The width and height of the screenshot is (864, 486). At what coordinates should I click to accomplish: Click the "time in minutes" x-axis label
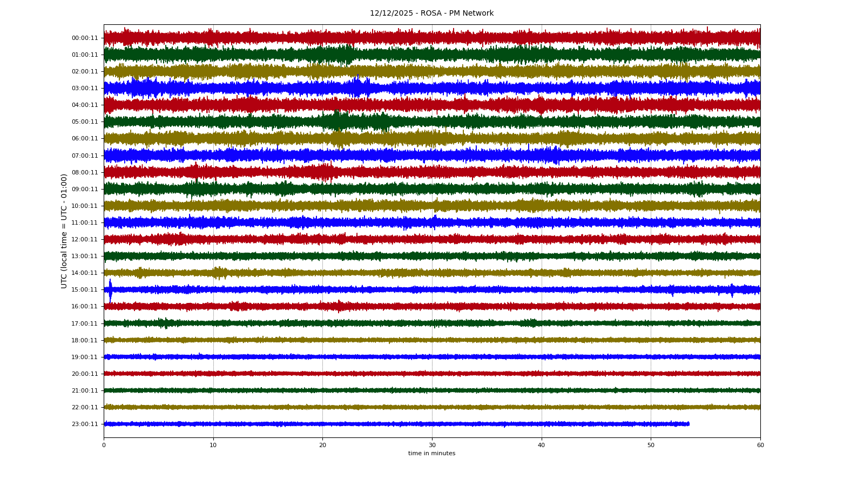point(431,454)
